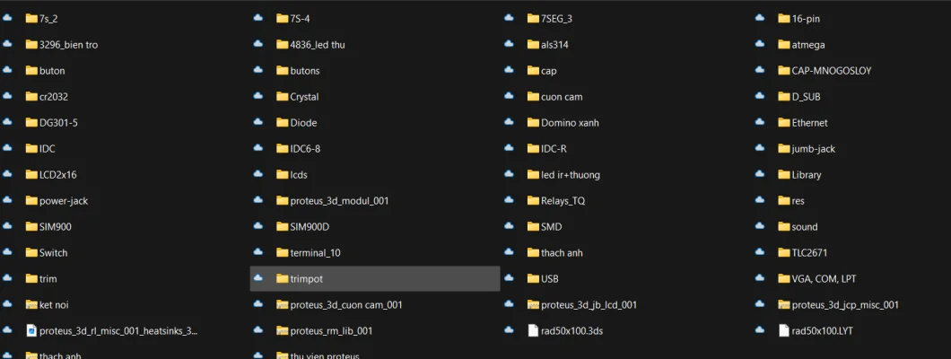
Task: Click the cr2032 folder icon
Action: coord(31,96)
